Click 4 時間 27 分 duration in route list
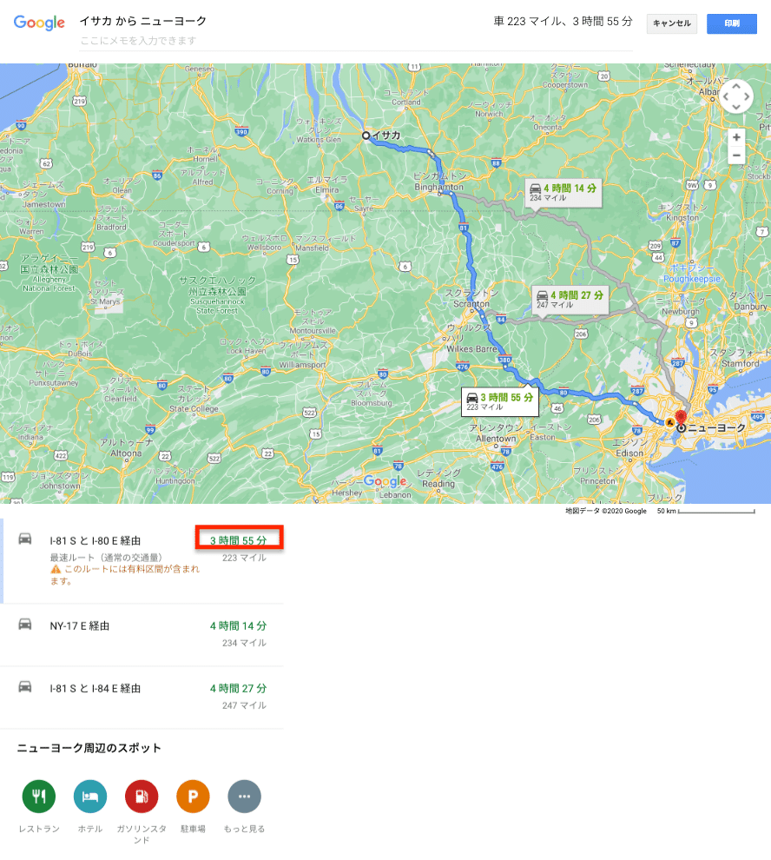 tap(239, 688)
